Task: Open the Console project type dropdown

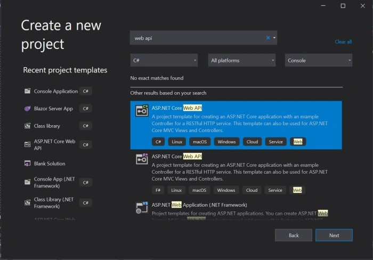Action: click(319, 60)
